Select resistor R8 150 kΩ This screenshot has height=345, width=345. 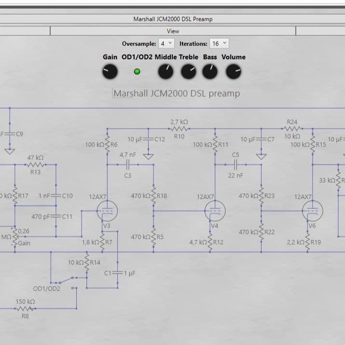coord(25,309)
